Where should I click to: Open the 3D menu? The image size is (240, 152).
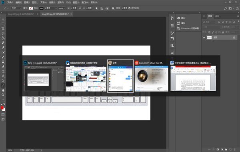(68, 2)
